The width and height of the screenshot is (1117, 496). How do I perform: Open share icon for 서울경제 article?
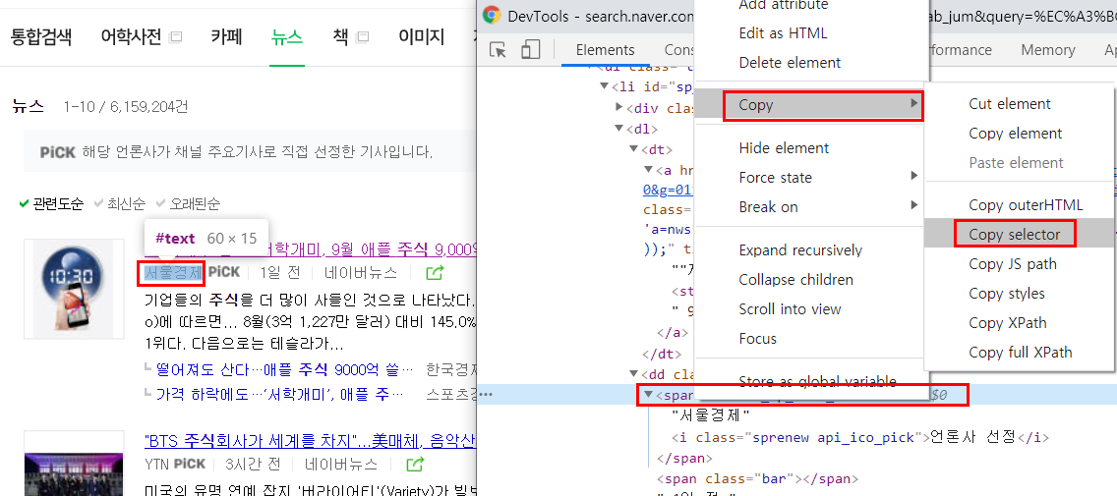pos(435,272)
